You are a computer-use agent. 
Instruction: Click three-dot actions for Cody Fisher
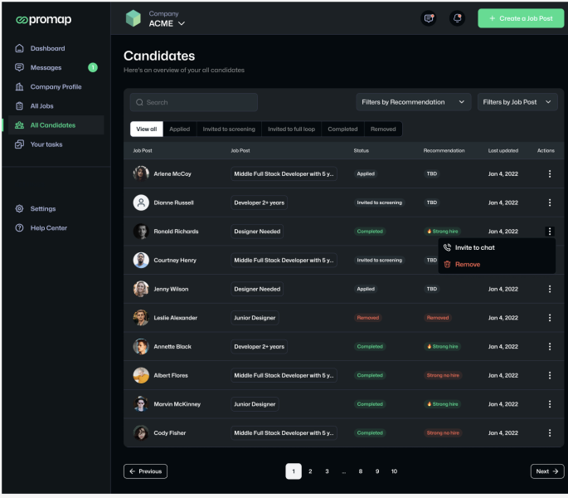point(550,432)
